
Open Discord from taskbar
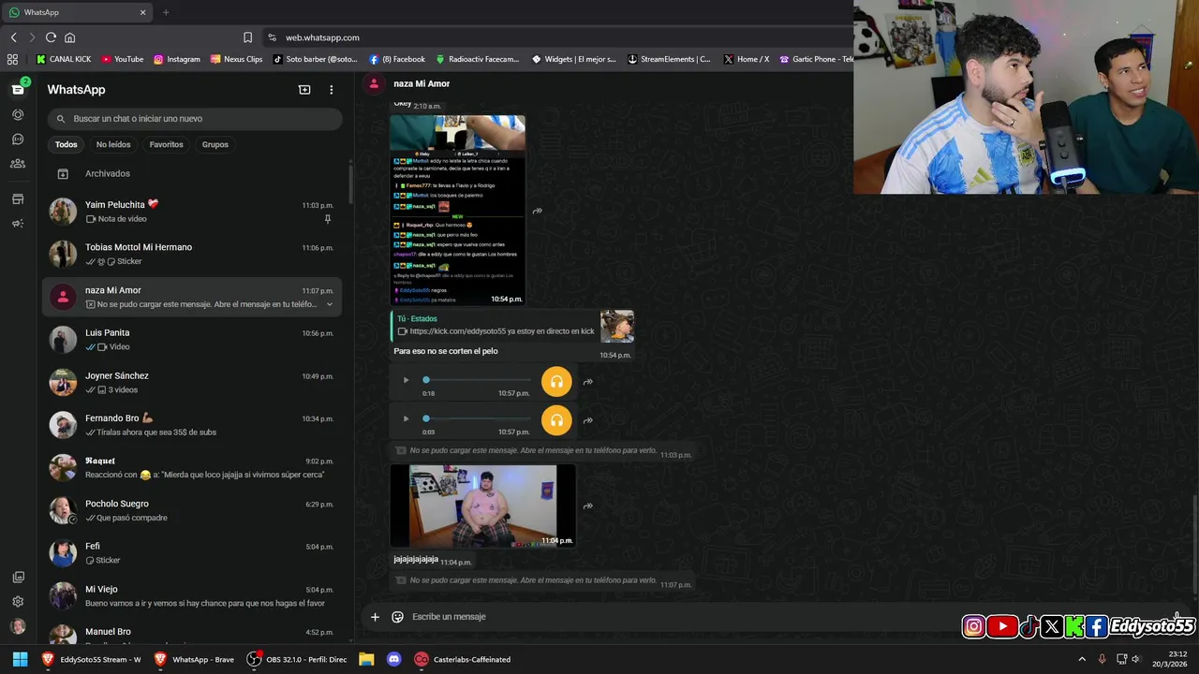point(393,659)
